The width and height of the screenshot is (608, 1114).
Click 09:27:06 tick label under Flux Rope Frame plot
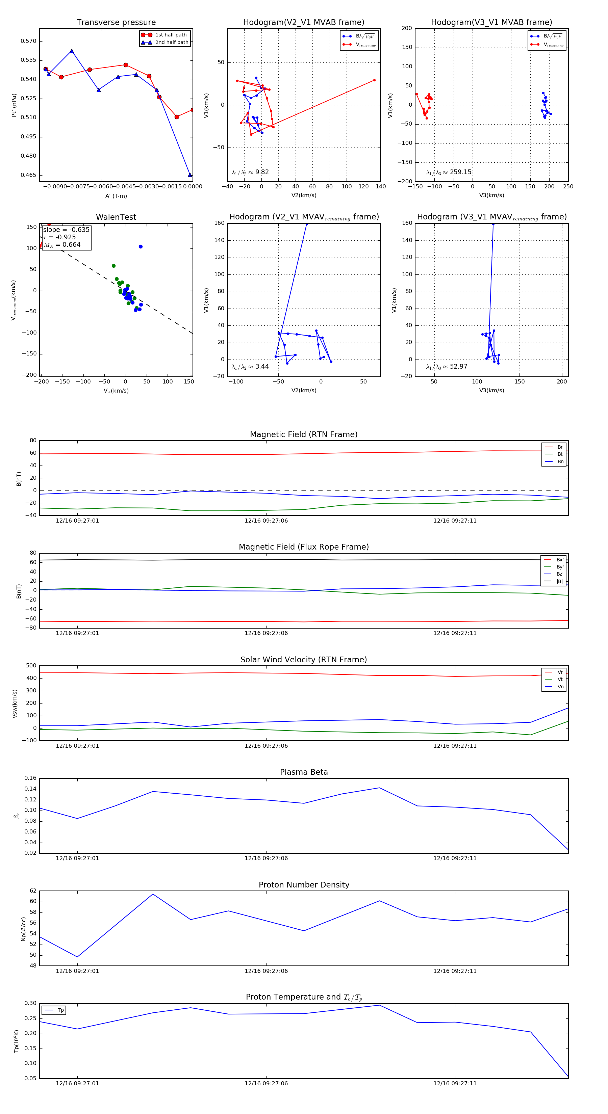point(266,633)
